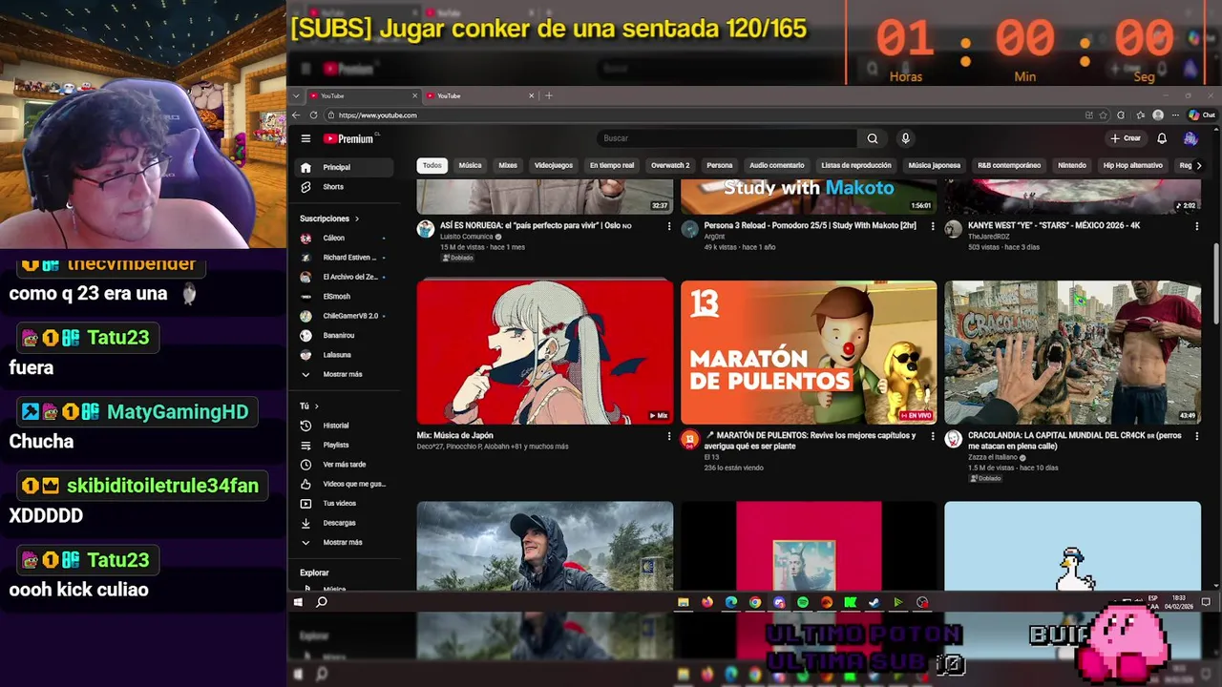
Task: Open the Copilot Chat button in the browser
Action: (x=1203, y=115)
